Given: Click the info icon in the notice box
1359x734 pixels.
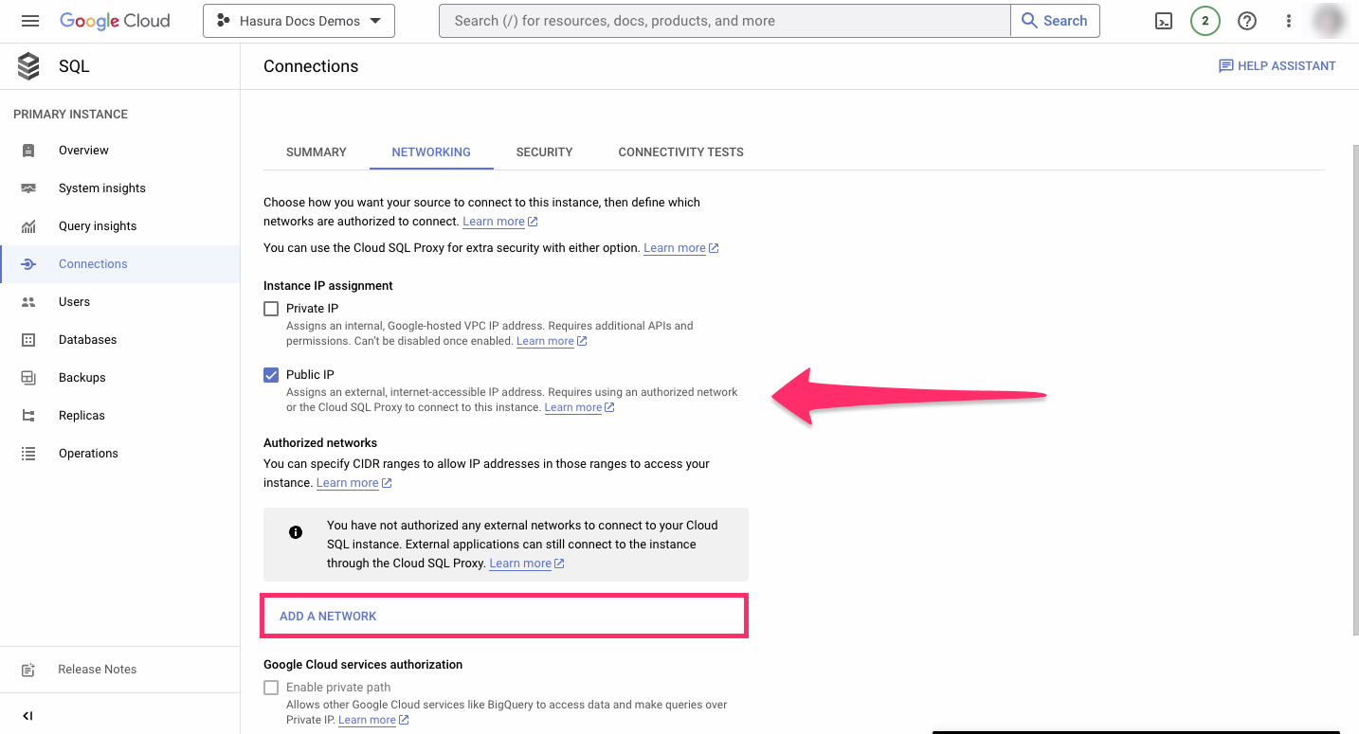Looking at the screenshot, I should click(x=296, y=532).
